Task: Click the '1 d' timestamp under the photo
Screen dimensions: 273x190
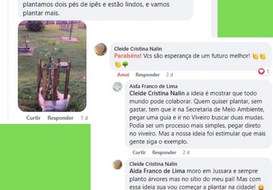Action: coord(84,118)
